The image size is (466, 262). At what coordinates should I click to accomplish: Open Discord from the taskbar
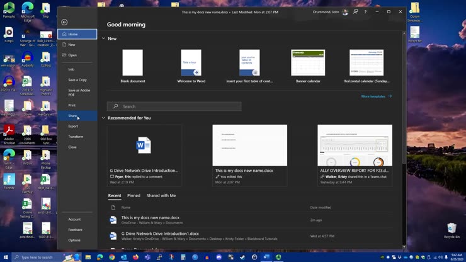pos(219,257)
